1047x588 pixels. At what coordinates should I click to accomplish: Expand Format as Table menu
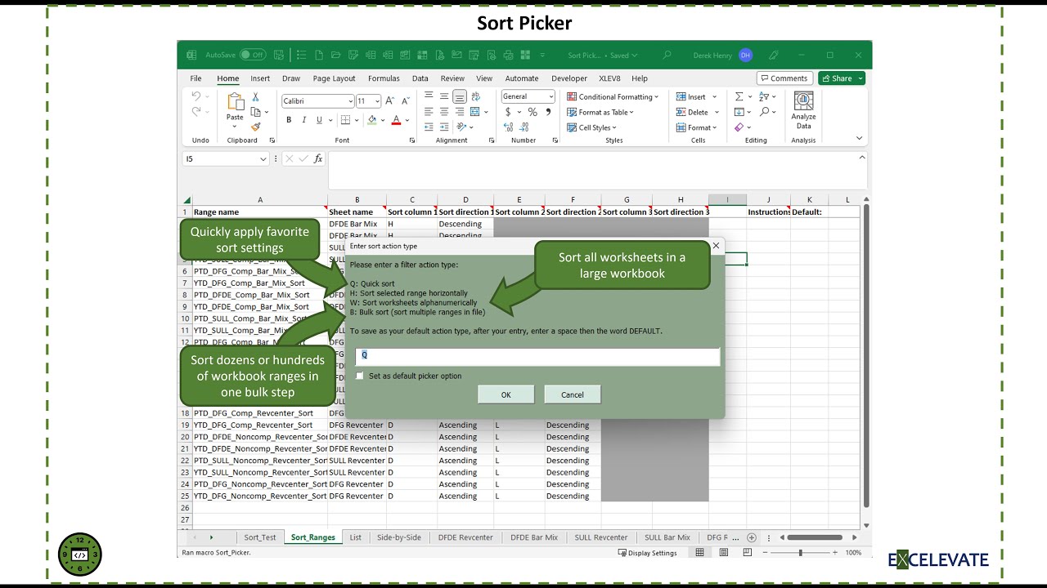[x=600, y=112]
